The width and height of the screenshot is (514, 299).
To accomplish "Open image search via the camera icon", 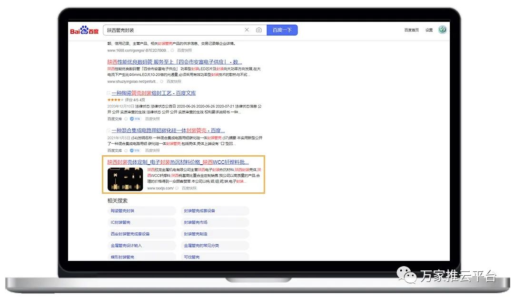I will (258, 30).
